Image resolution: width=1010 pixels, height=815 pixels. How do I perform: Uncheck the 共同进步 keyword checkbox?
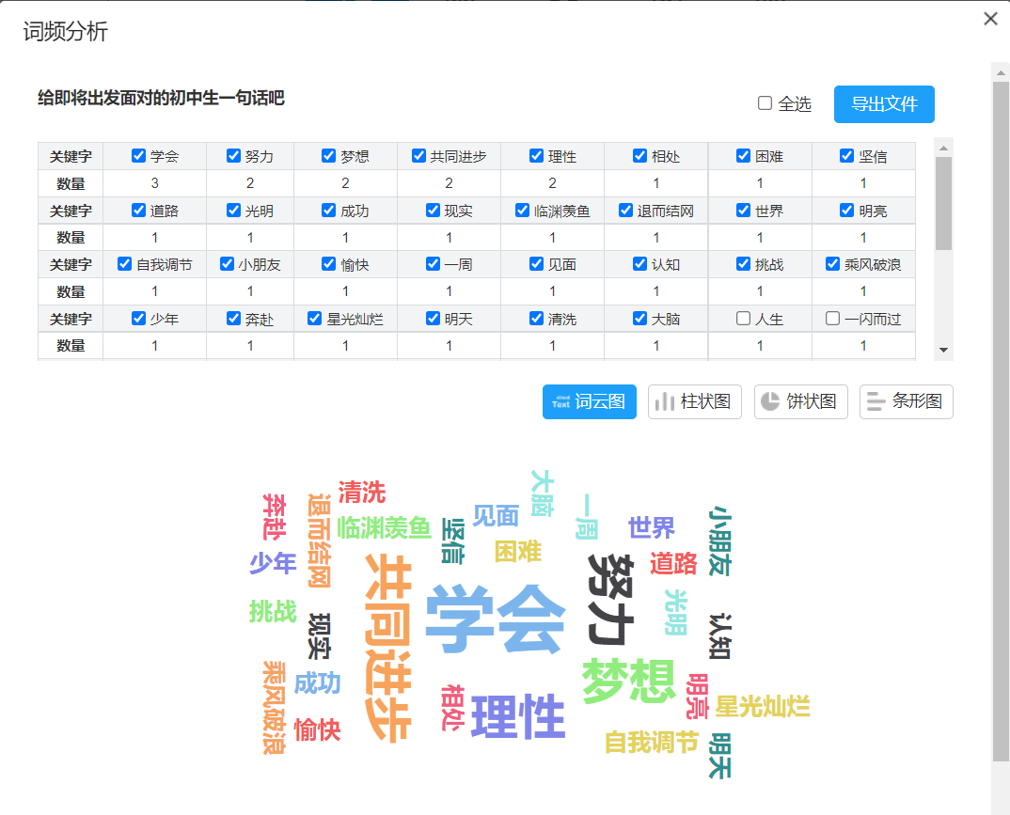coord(419,156)
